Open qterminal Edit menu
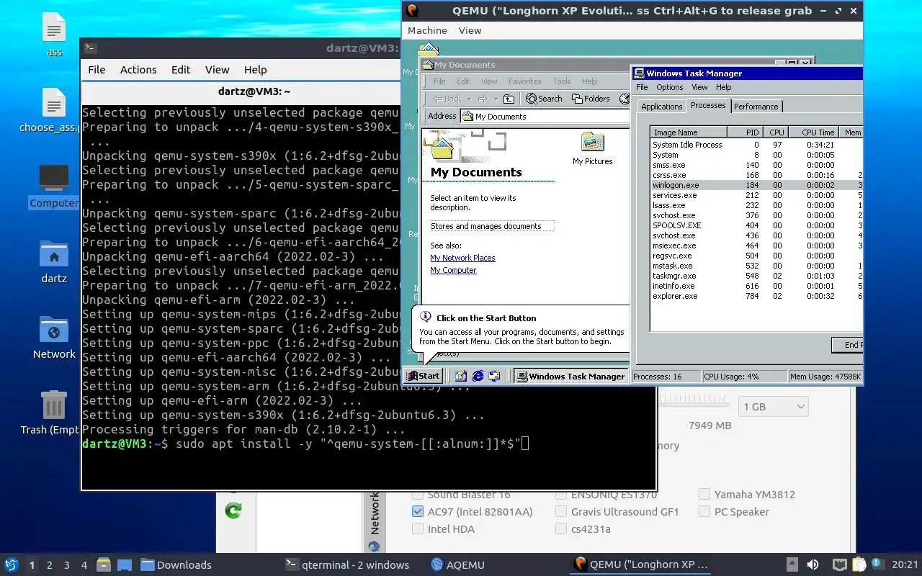The image size is (922, 576). tap(181, 70)
